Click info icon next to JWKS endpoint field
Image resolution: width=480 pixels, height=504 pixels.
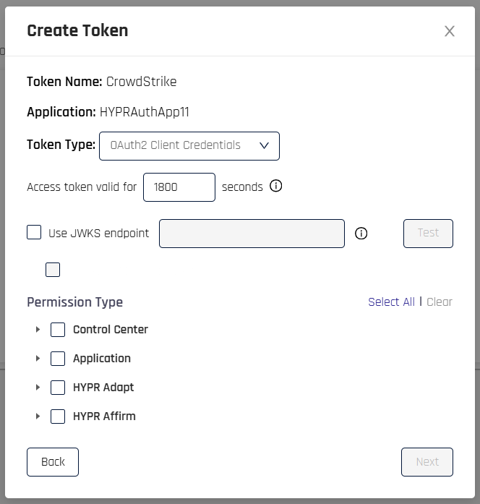pos(361,234)
